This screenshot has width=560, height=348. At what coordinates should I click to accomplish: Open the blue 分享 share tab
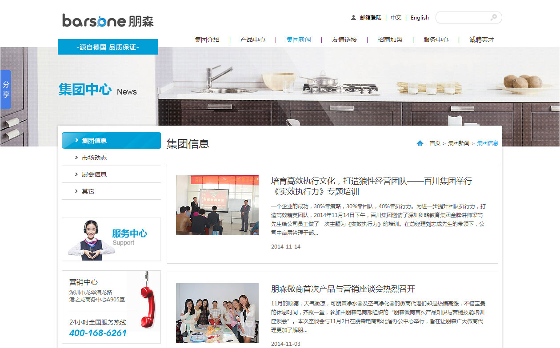[x=6, y=89]
